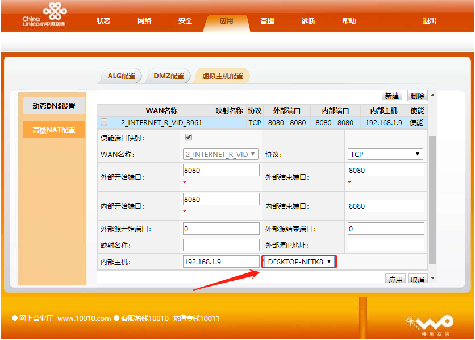Click the China Unicom logo
The width and height of the screenshot is (475, 340).
coord(44,14)
